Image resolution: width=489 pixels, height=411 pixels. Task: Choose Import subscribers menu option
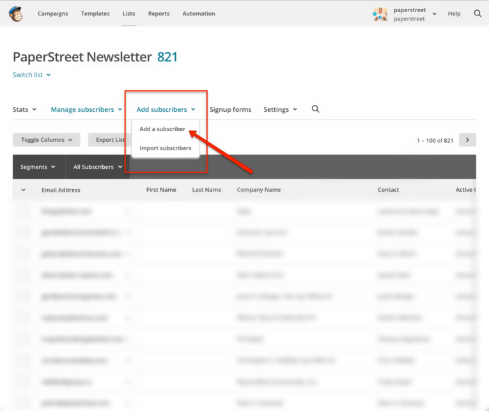166,148
